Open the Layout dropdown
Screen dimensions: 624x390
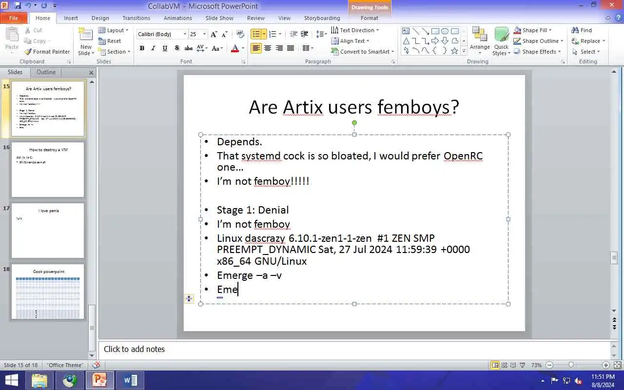coord(114,30)
